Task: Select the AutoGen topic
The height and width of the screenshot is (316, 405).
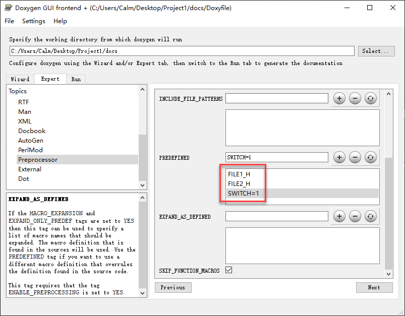Action: click(x=31, y=141)
